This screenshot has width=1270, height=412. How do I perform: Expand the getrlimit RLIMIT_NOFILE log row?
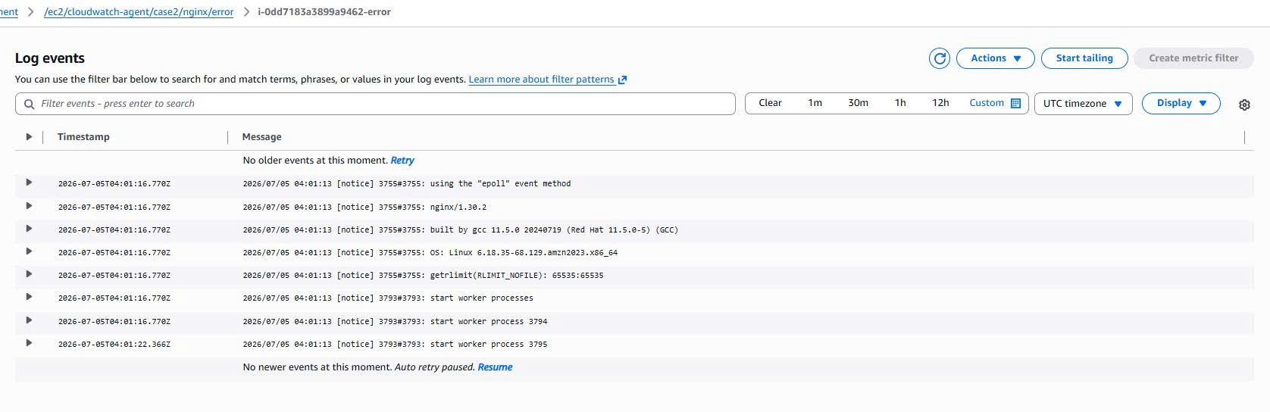[x=29, y=274]
